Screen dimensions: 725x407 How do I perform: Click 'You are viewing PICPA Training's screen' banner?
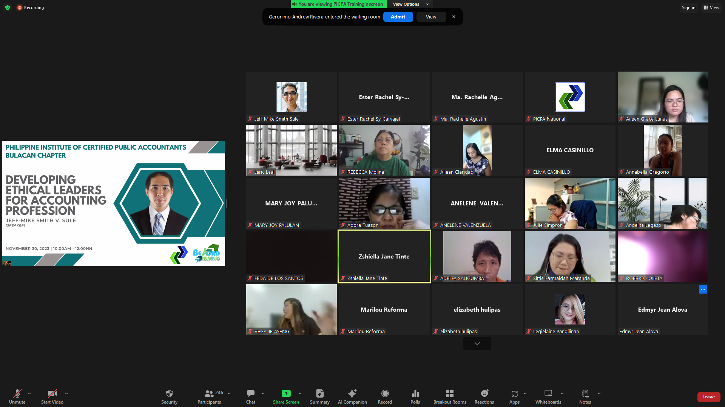click(339, 4)
